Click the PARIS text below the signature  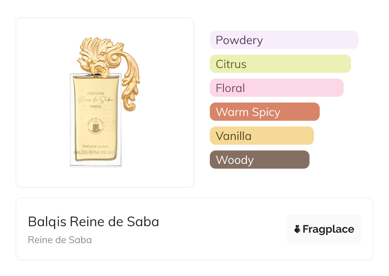[96, 106]
